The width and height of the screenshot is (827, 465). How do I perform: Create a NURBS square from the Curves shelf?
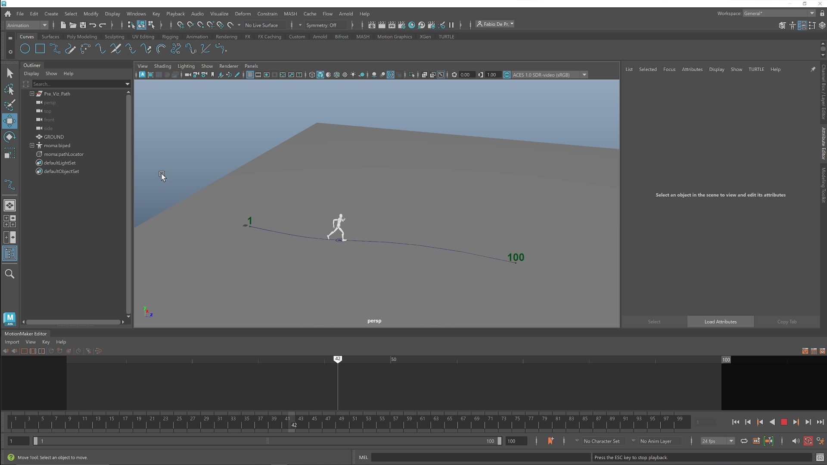40,49
